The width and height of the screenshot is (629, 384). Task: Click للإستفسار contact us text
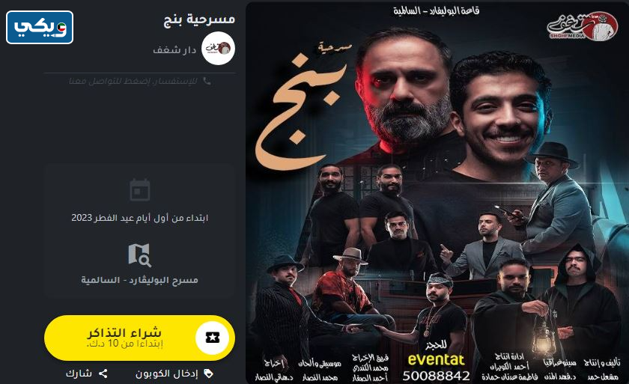point(133,81)
